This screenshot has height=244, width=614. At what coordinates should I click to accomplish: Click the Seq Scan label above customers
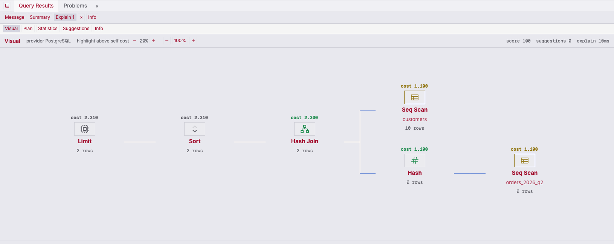(415, 110)
